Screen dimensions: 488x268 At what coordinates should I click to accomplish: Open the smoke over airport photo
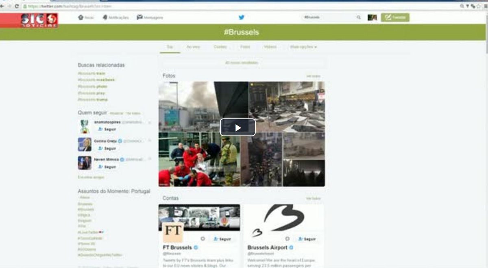pyautogui.click(x=203, y=106)
